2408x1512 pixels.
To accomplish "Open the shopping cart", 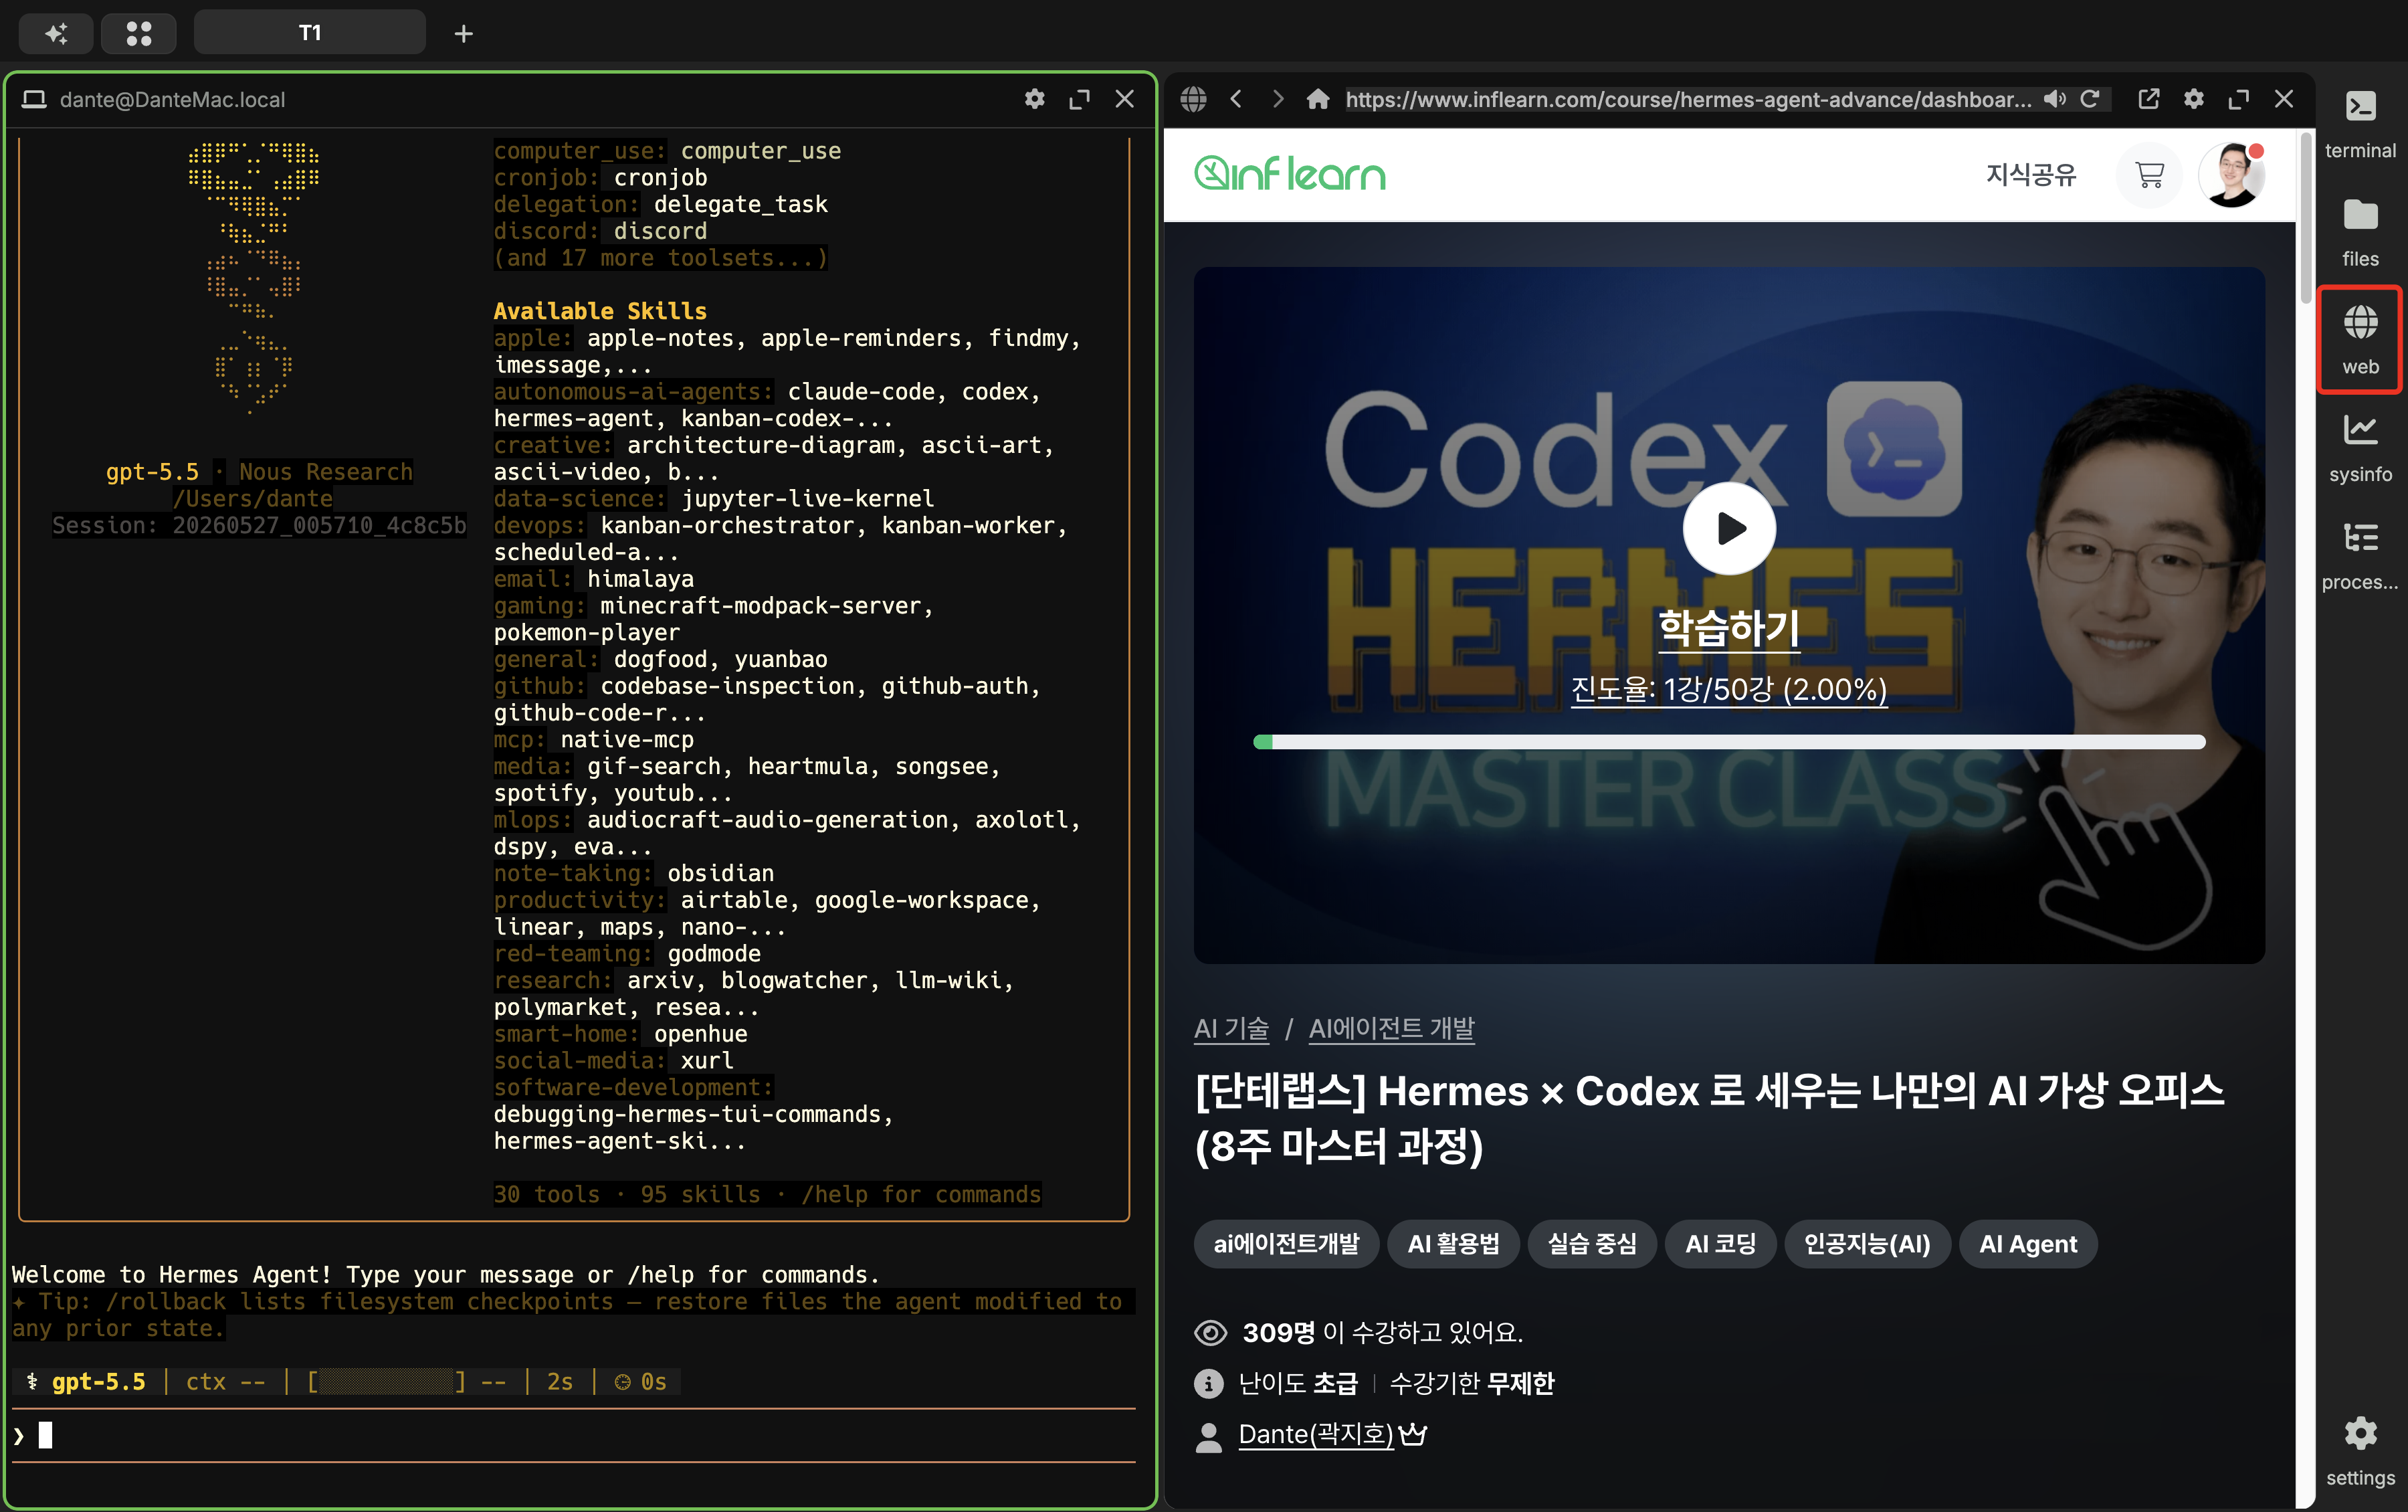I will (x=2149, y=175).
